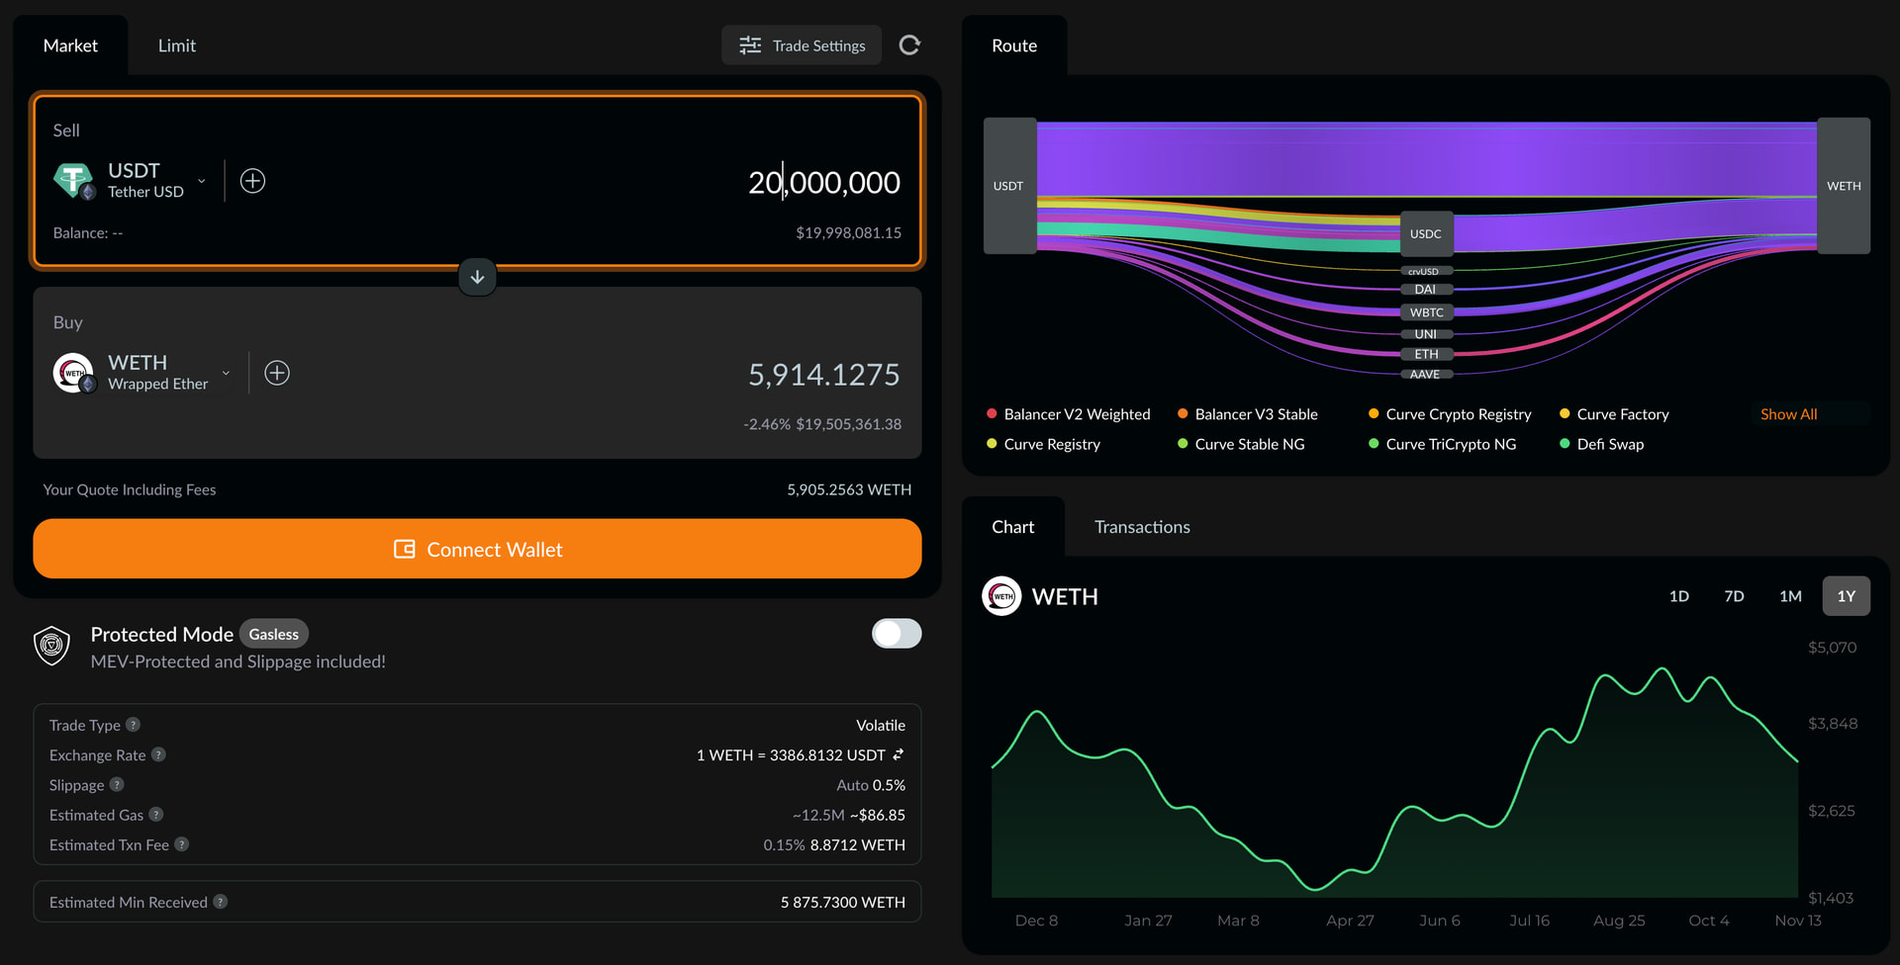Open the Transactions tab
The width and height of the screenshot is (1900, 965).
(x=1142, y=527)
